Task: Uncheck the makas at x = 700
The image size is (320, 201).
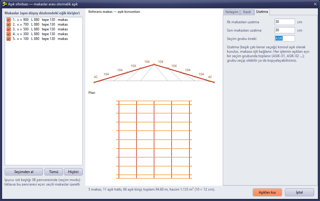Action: (x=9, y=24)
